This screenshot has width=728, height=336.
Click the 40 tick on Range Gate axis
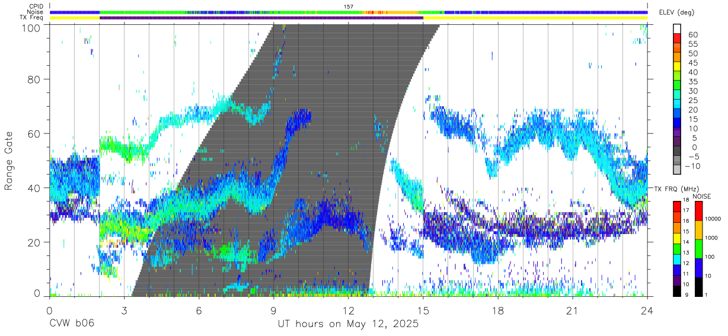35,188
